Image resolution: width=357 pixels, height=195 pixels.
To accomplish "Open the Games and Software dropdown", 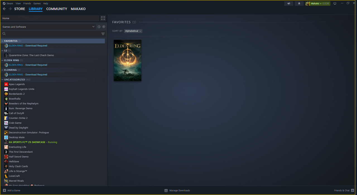I will [x=48, y=27].
